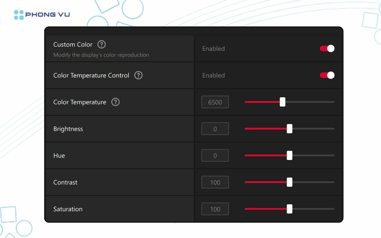Click the grey track of the Saturation slider
The width and height of the screenshot is (381, 238).
click(x=314, y=209)
